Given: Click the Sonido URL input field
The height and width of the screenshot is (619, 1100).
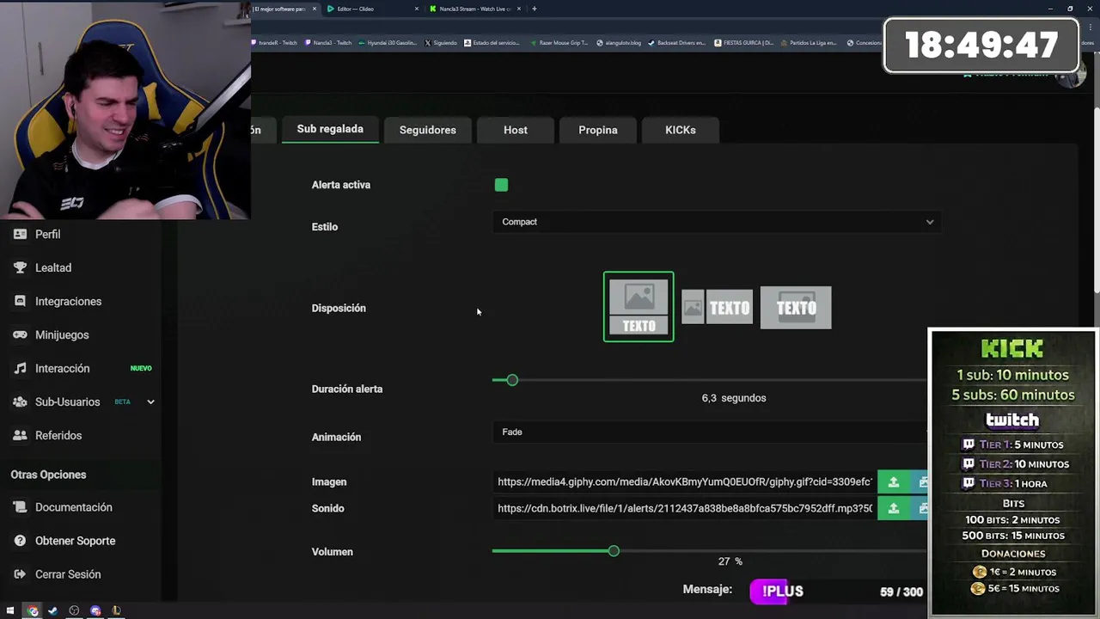Looking at the screenshot, I should coord(685,508).
